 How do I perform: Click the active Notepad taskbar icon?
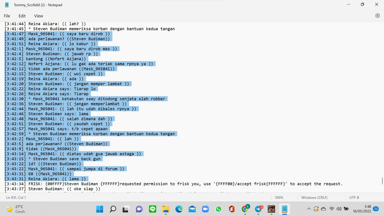click(x=285, y=209)
